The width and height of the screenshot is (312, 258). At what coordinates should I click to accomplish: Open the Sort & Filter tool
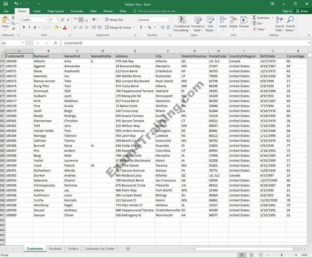[x=280, y=23]
